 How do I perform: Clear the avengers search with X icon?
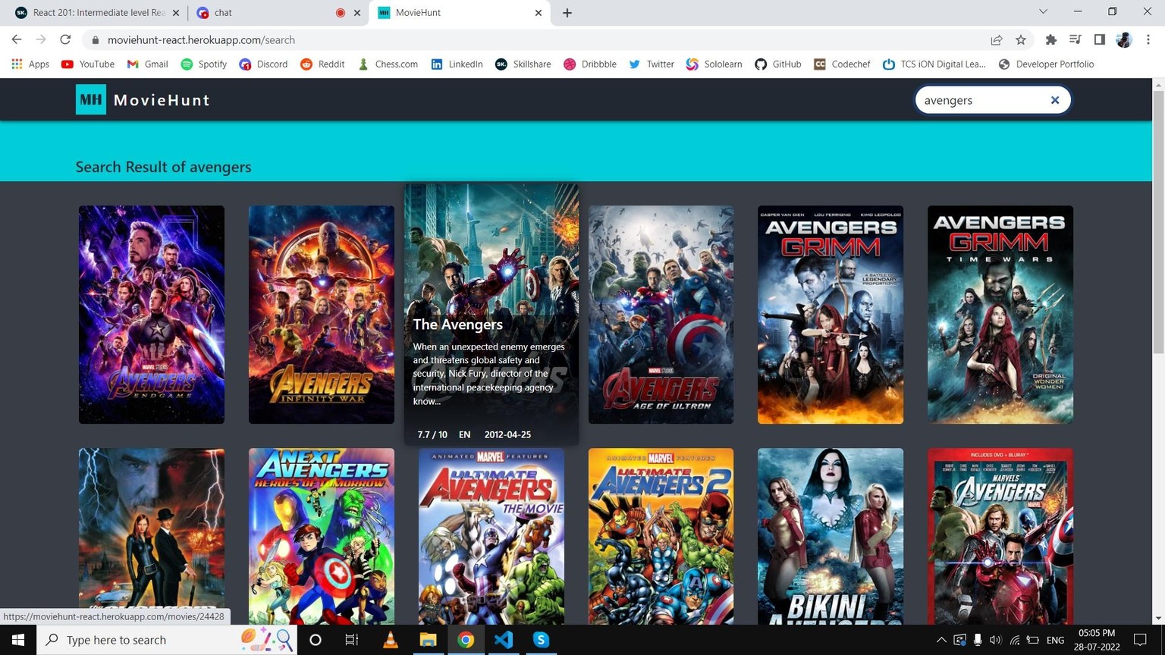(1054, 100)
